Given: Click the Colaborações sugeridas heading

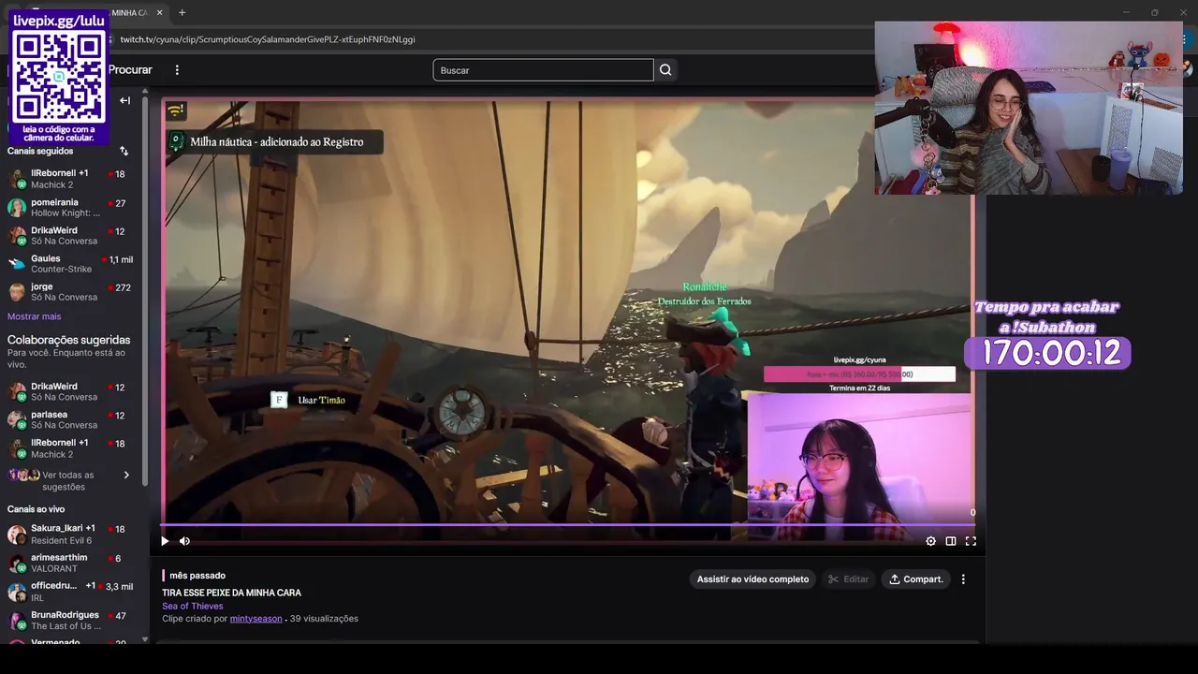Looking at the screenshot, I should [69, 340].
